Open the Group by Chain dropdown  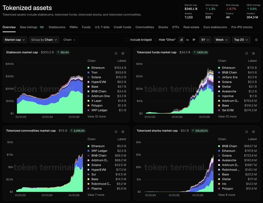click(44, 40)
